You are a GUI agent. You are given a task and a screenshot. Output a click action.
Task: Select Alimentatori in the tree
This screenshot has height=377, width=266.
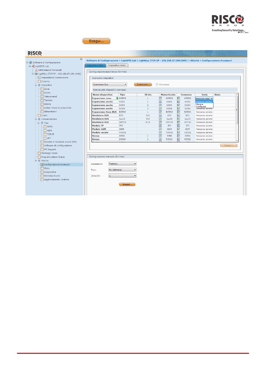point(50,111)
